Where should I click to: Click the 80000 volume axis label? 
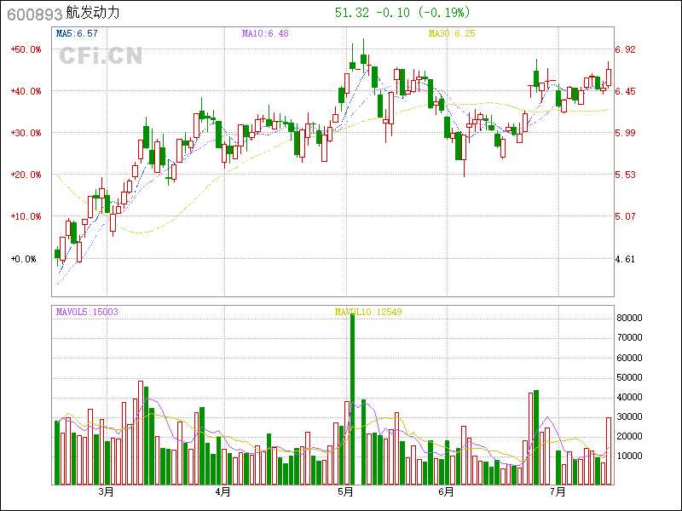click(x=629, y=318)
